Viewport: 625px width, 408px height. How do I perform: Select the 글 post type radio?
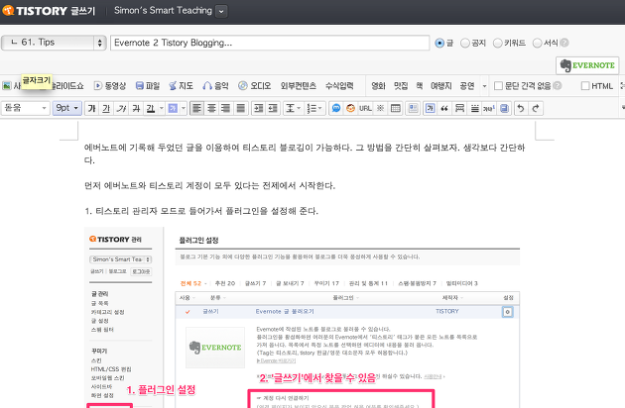point(439,43)
